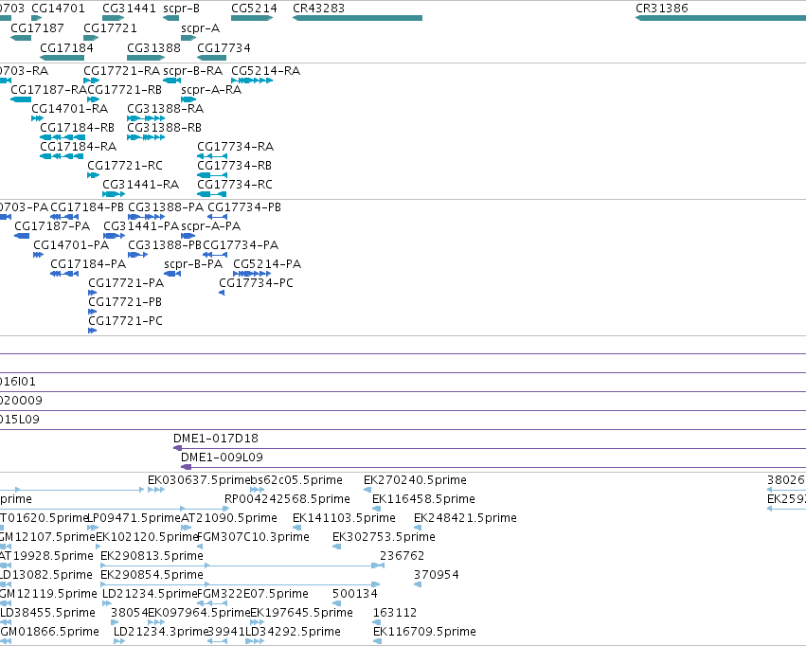Click EST EK141103.5prime label
The image size is (806, 646).
(344, 518)
